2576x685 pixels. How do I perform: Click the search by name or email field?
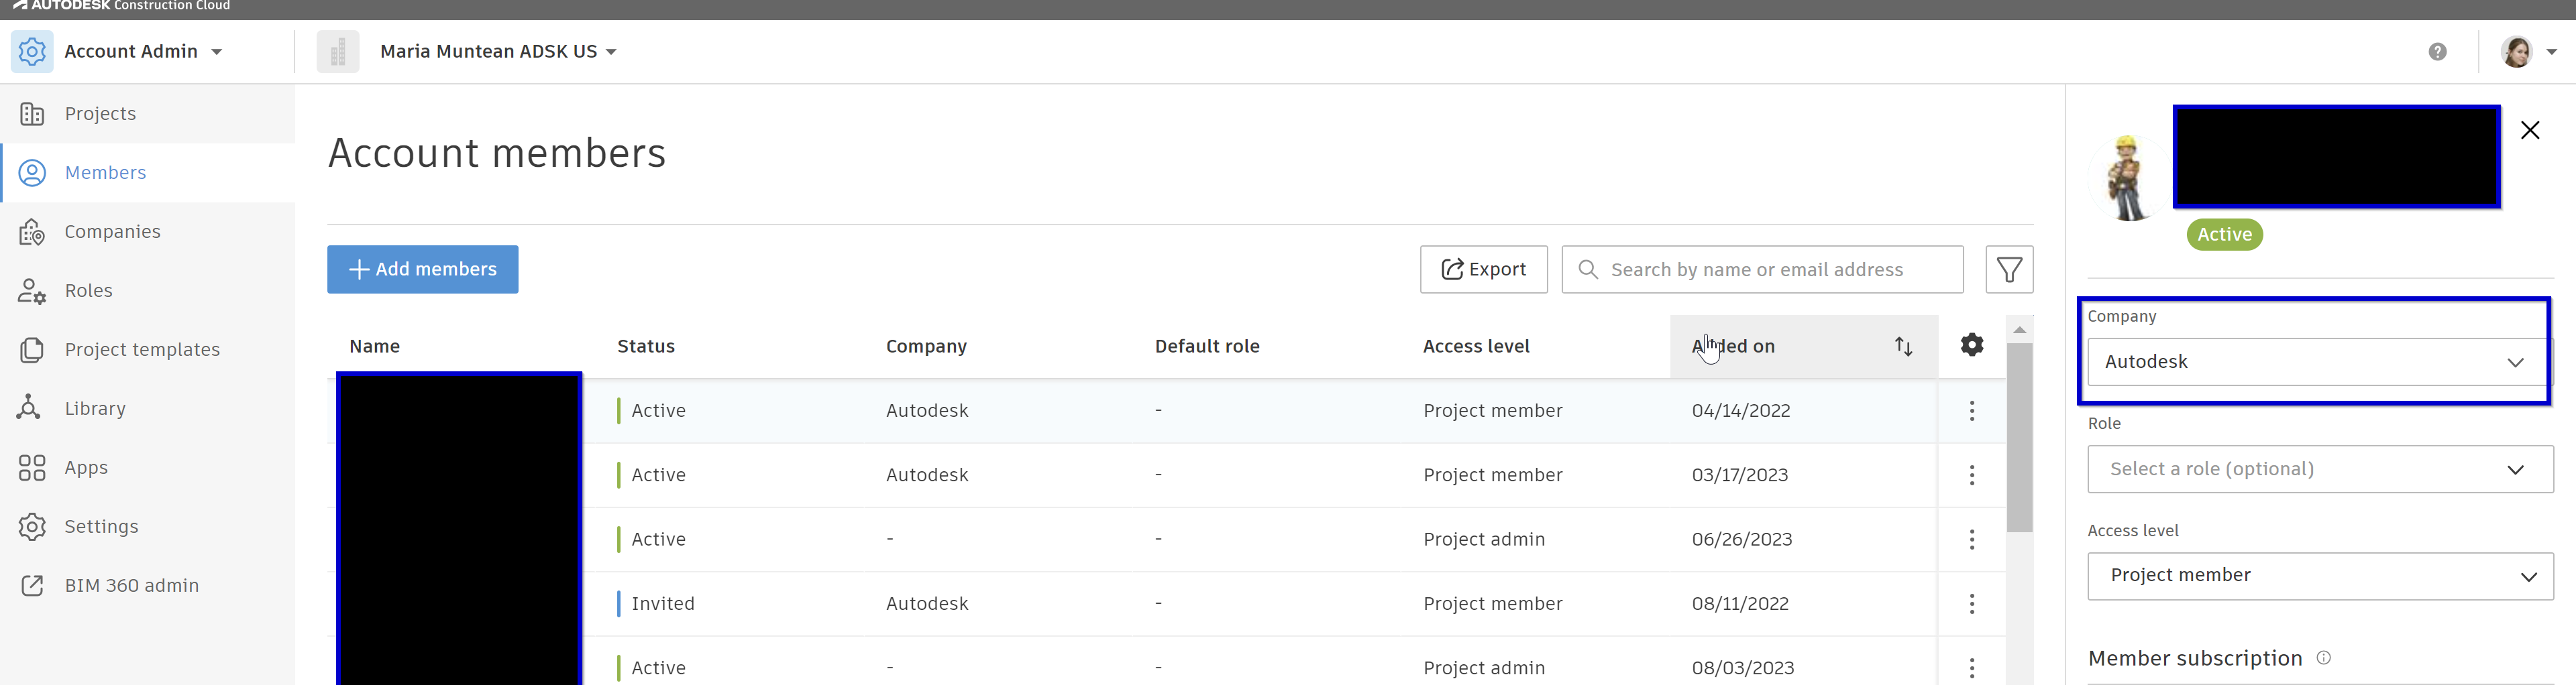coord(1770,269)
